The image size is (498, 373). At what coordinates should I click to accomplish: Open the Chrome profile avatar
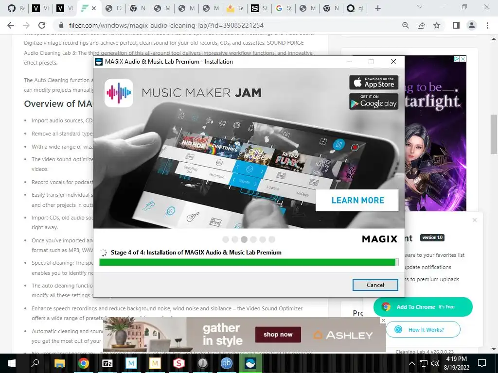(472, 25)
